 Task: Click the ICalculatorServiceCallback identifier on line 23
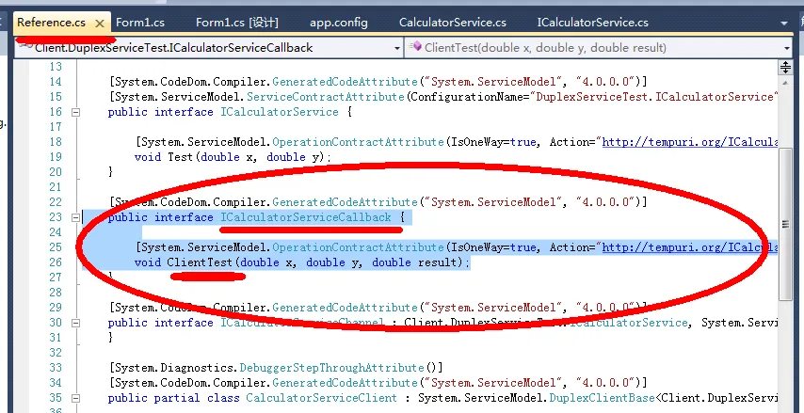pos(305,217)
